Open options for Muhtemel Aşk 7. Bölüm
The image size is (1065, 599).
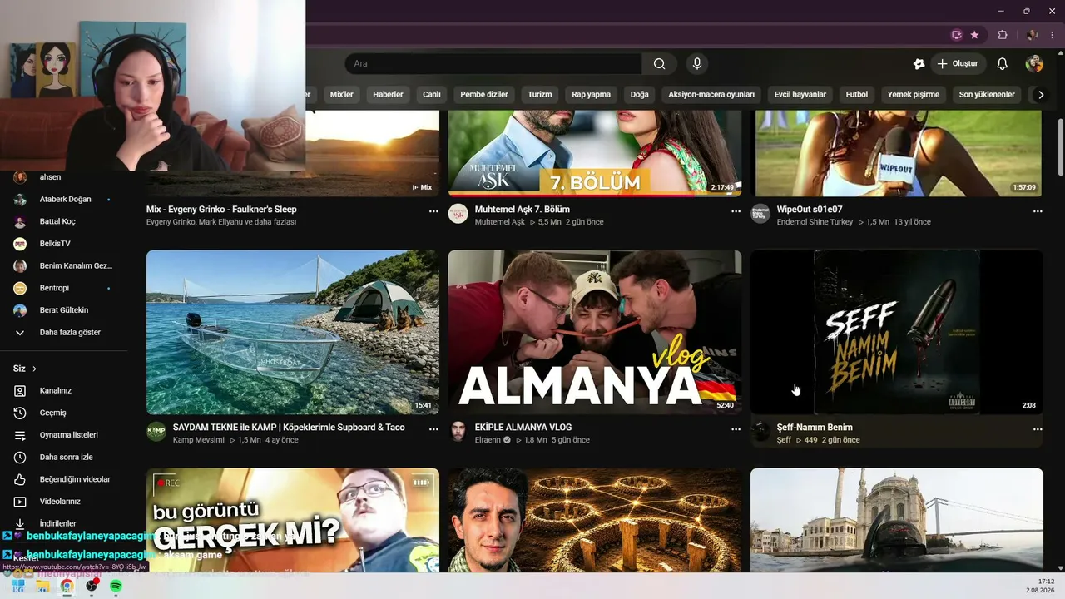click(x=736, y=211)
